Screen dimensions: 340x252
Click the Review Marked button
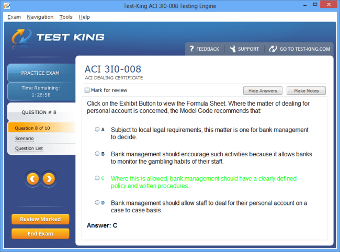pos(40,219)
